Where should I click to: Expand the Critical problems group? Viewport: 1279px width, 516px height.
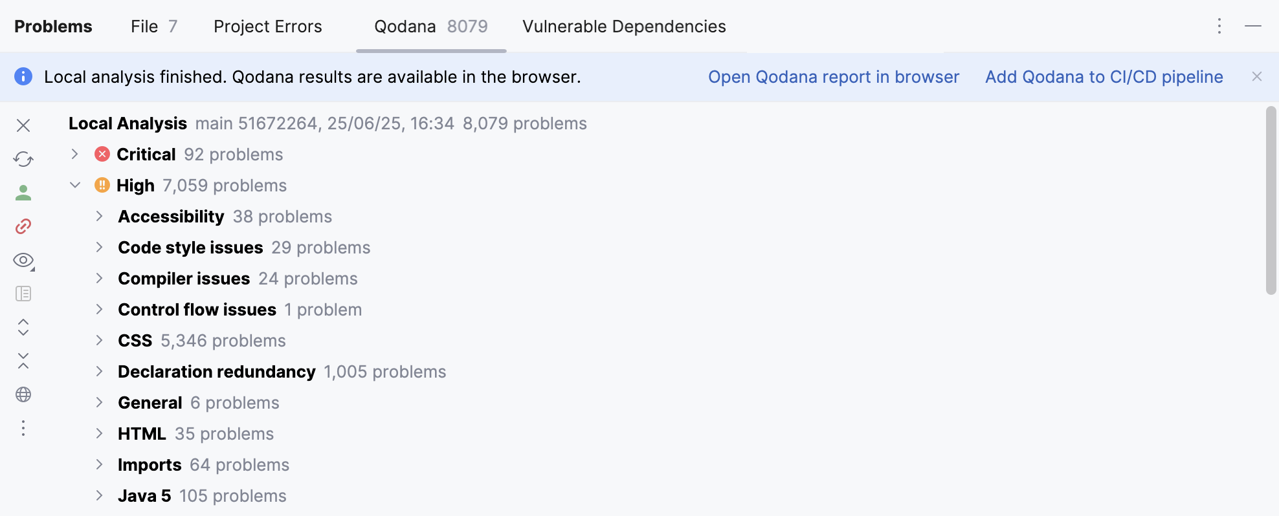(x=74, y=154)
